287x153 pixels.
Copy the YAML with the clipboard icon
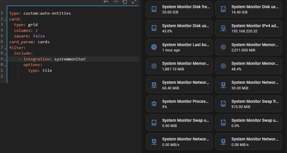[125, 2]
